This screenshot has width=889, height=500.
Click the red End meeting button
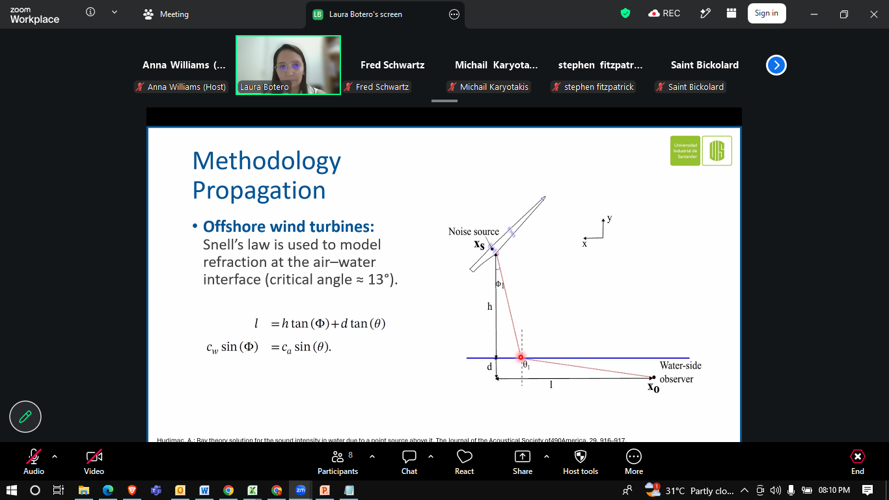[858, 462]
